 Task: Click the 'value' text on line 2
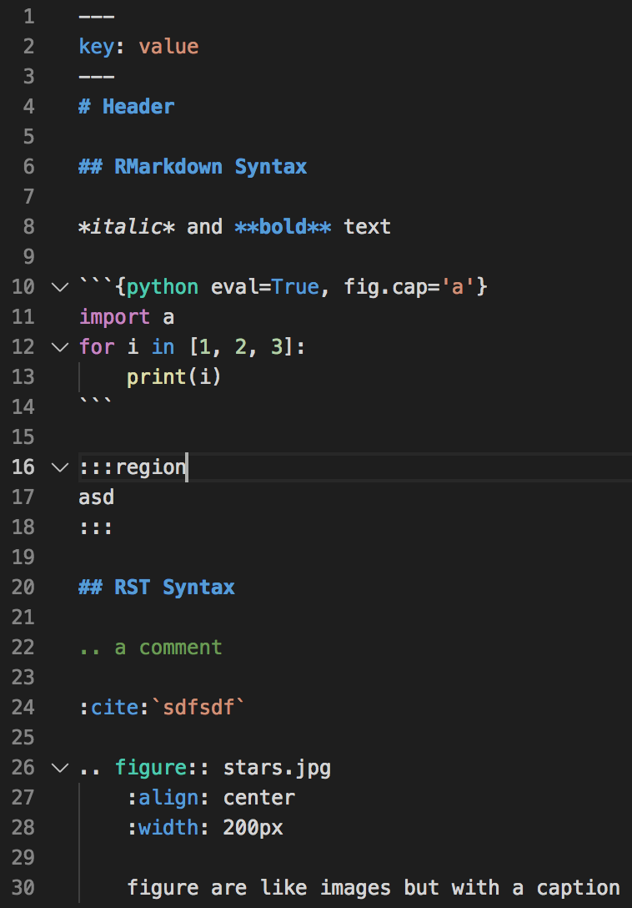168,47
